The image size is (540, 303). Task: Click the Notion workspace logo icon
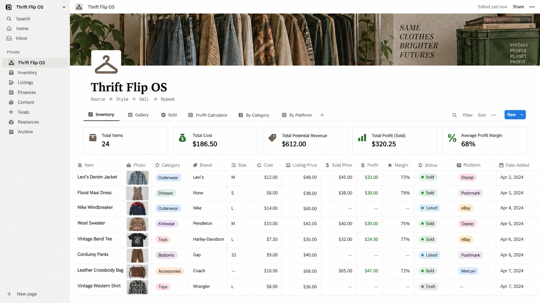[9, 7]
